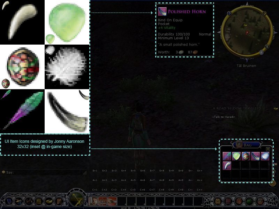Select the multicolored orb in the Bag

(x=246, y=156)
